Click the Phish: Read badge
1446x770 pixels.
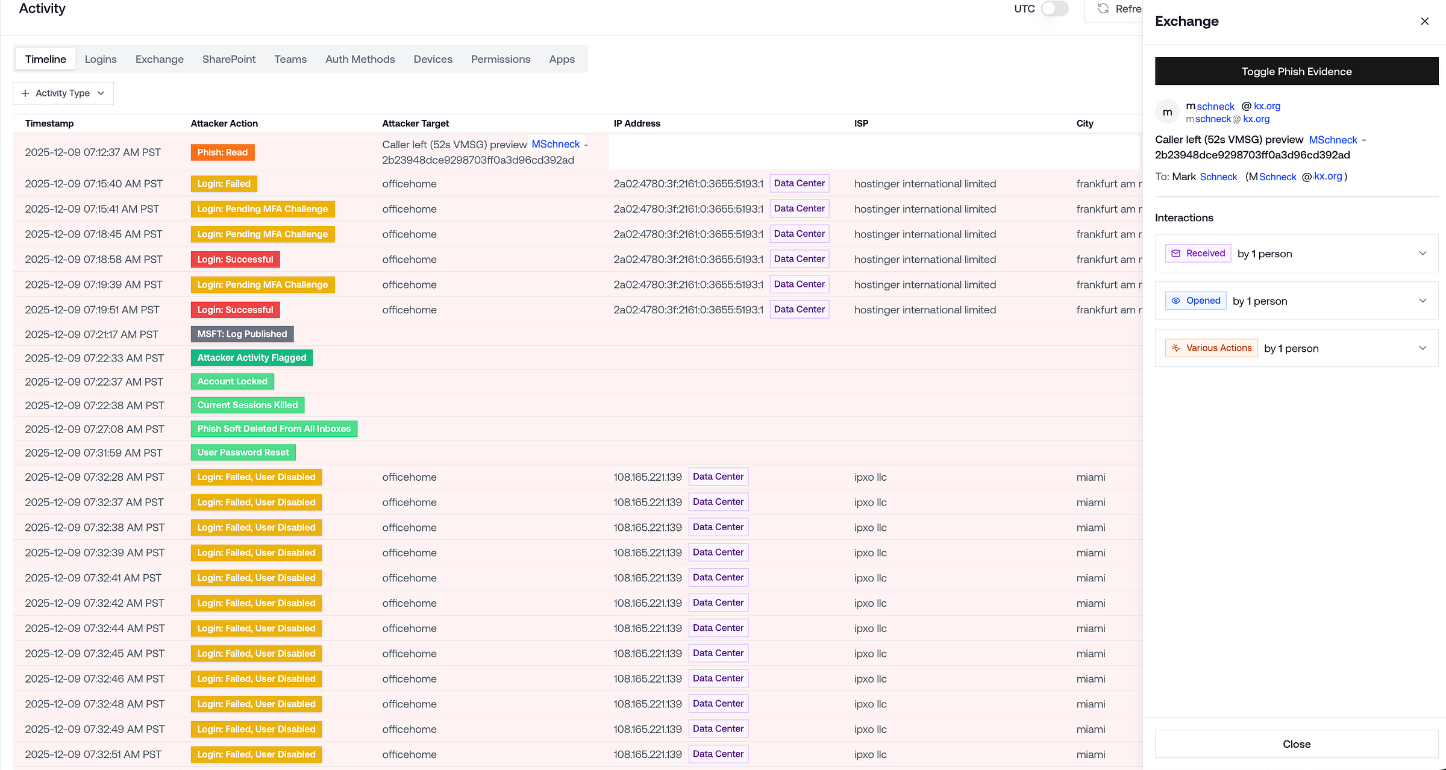[x=222, y=152]
